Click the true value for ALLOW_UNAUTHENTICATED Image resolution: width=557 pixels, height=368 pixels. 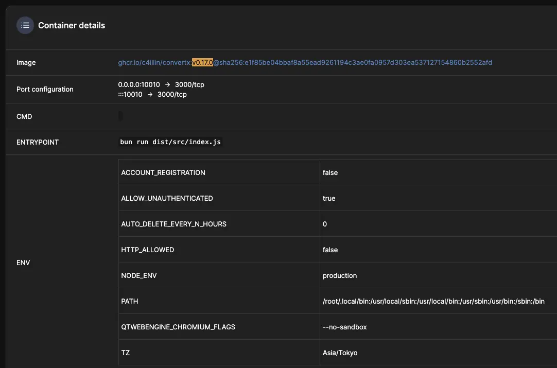point(329,198)
